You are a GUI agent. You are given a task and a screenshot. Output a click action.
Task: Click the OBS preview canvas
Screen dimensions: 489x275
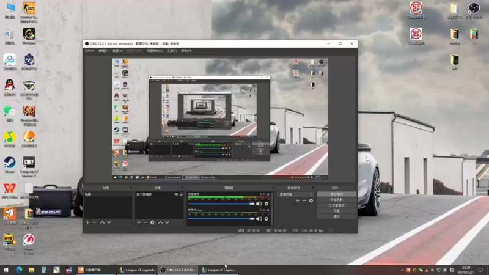tap(220, 119)
